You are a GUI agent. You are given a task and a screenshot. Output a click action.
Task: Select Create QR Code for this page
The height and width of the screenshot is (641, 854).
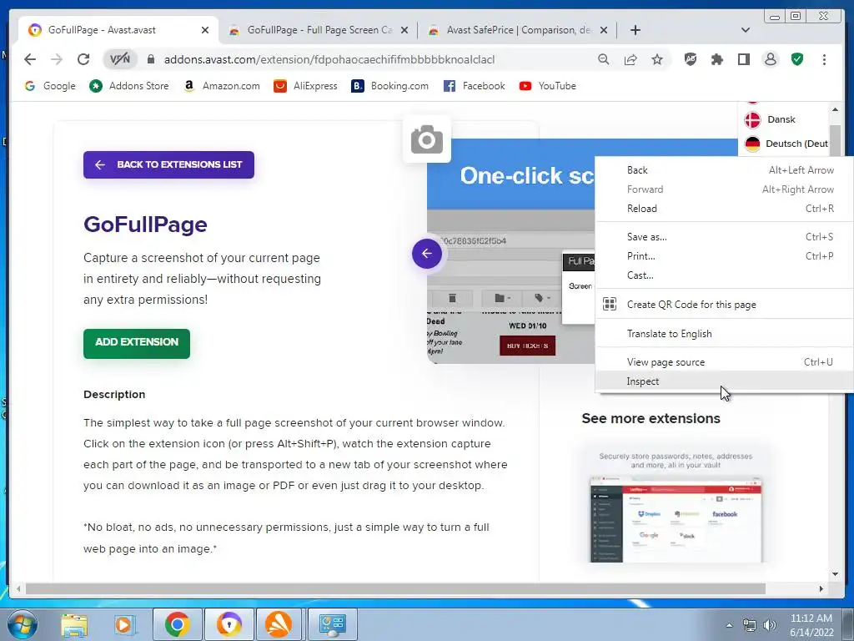click(724, 304)
